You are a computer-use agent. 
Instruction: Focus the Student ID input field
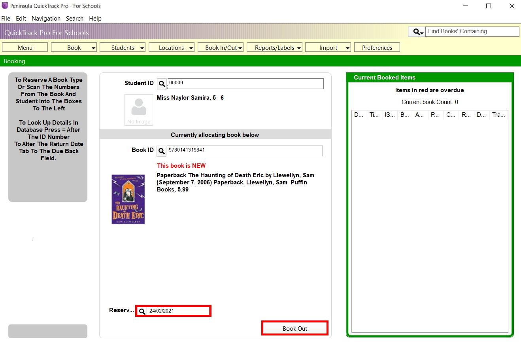[245, 84]
